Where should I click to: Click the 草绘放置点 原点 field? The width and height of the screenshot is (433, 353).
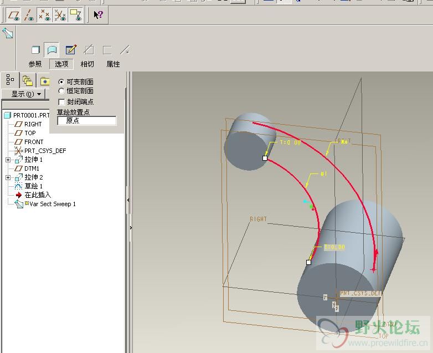[x=87, y=121]
